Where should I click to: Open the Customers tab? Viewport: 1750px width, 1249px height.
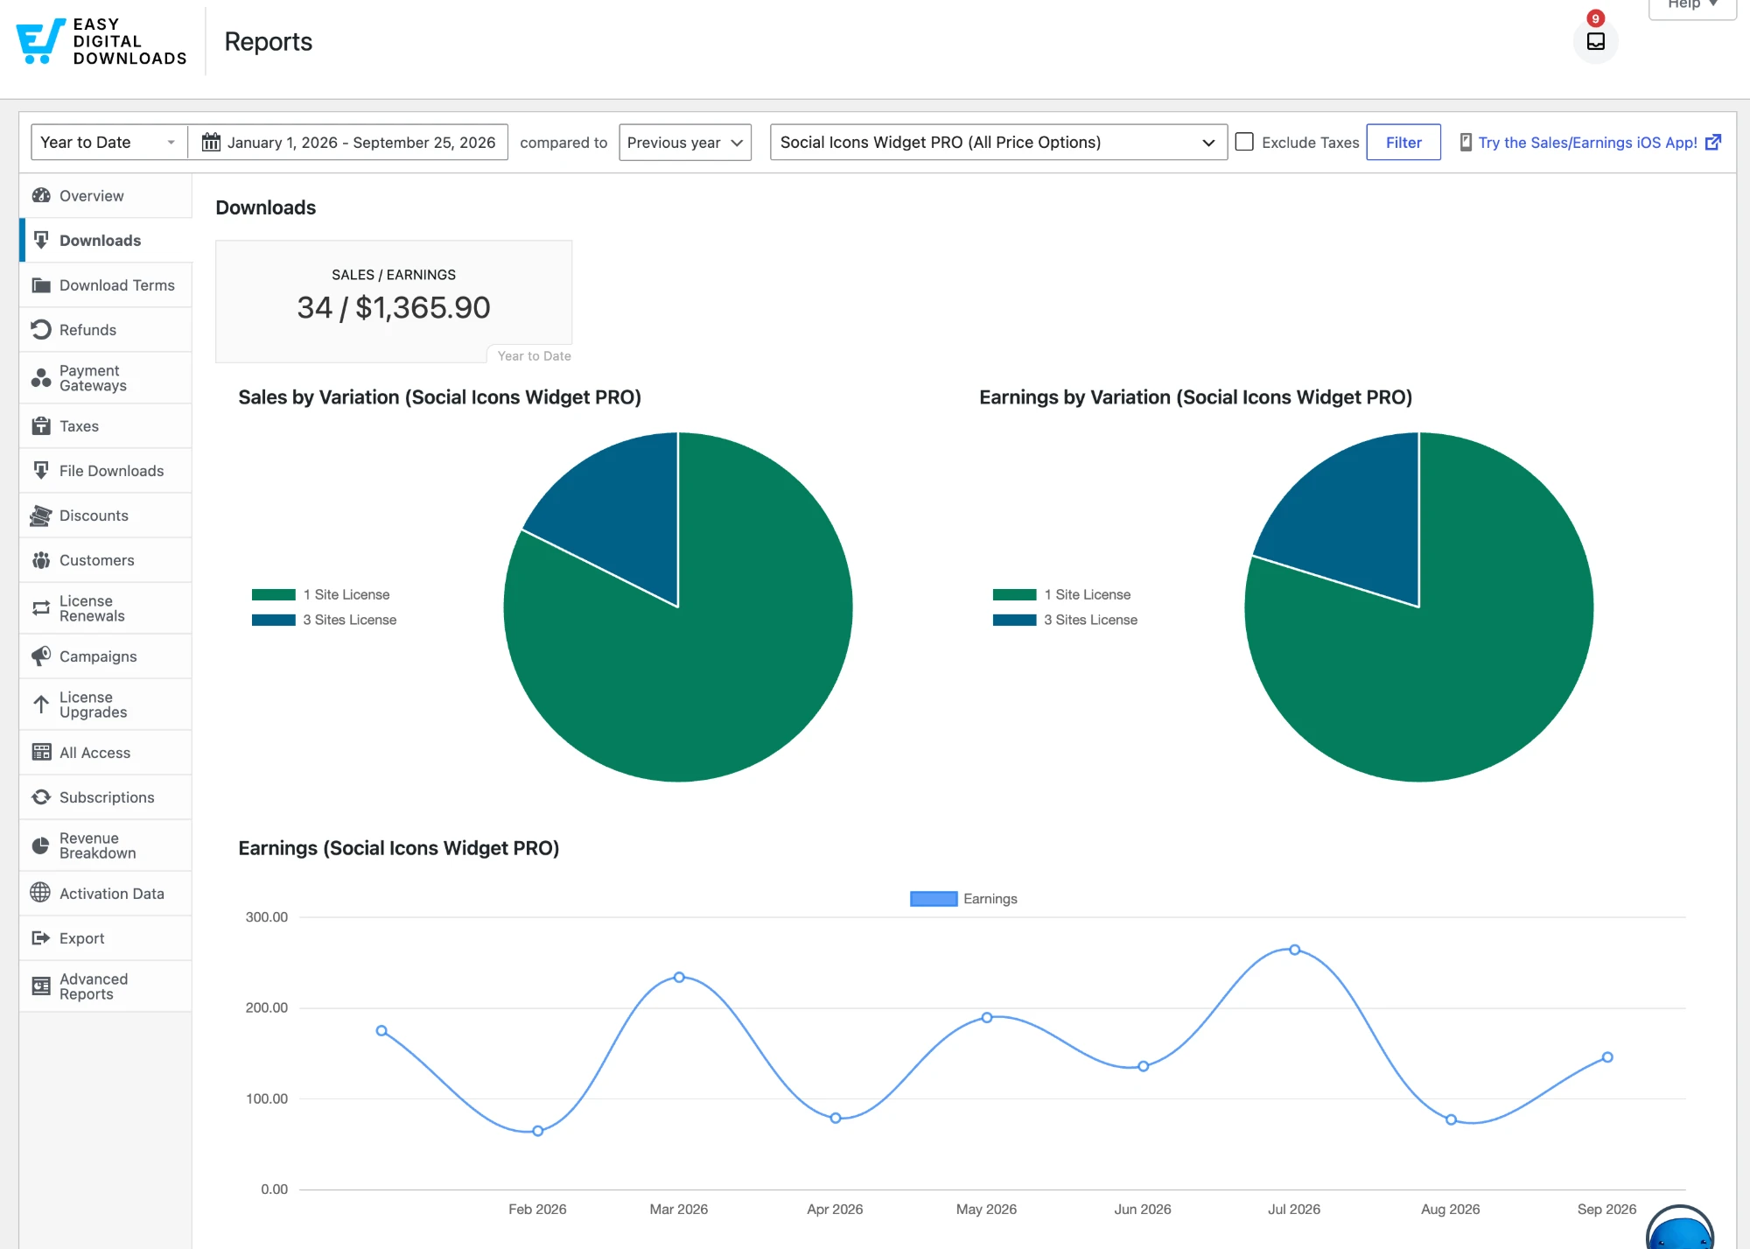(106, 560)
